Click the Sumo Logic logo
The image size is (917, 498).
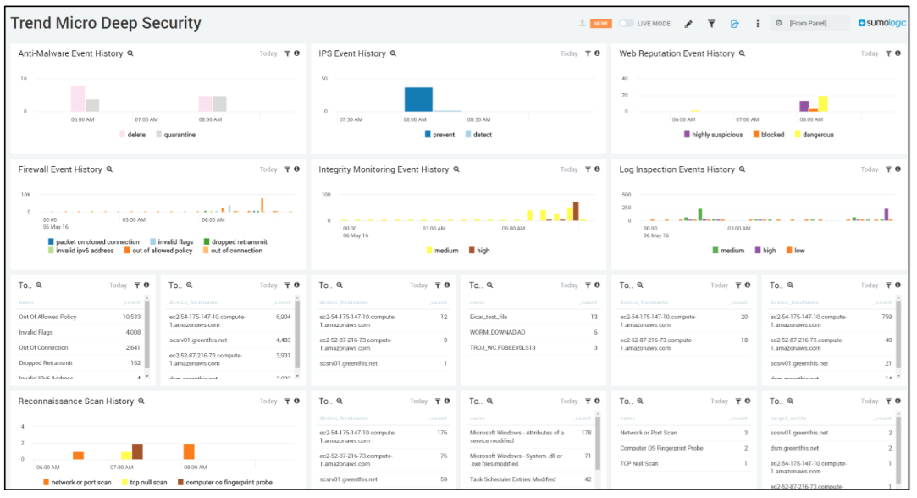(882, 23)
